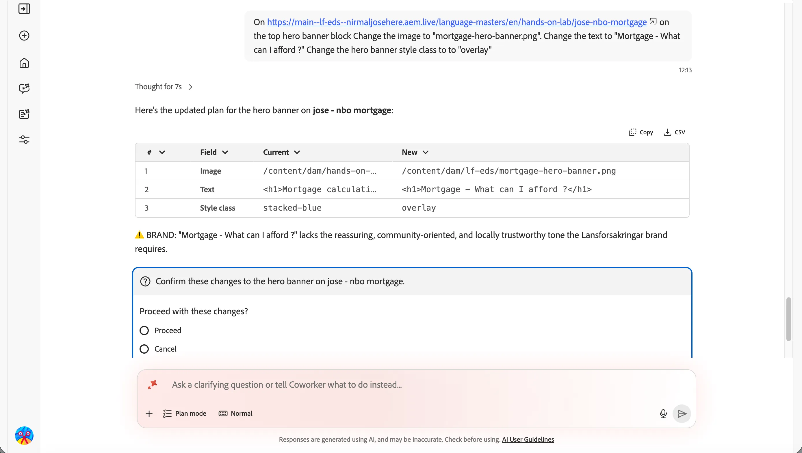Screen dimensions: 802x453
Task: Click the external link icon after the URL
Action: 653,22
